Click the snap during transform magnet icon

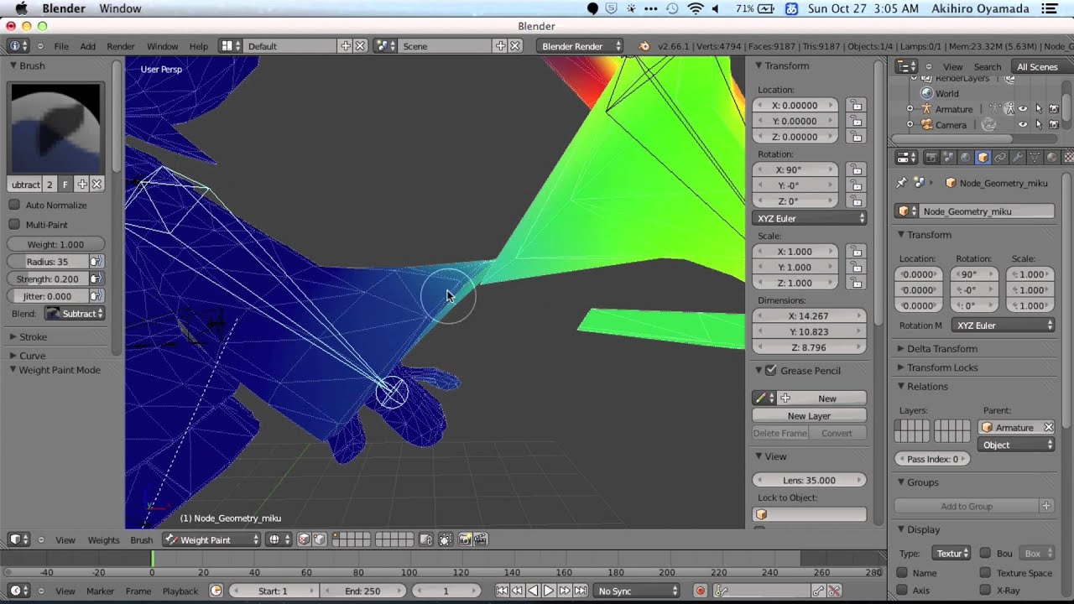[445, 539]
